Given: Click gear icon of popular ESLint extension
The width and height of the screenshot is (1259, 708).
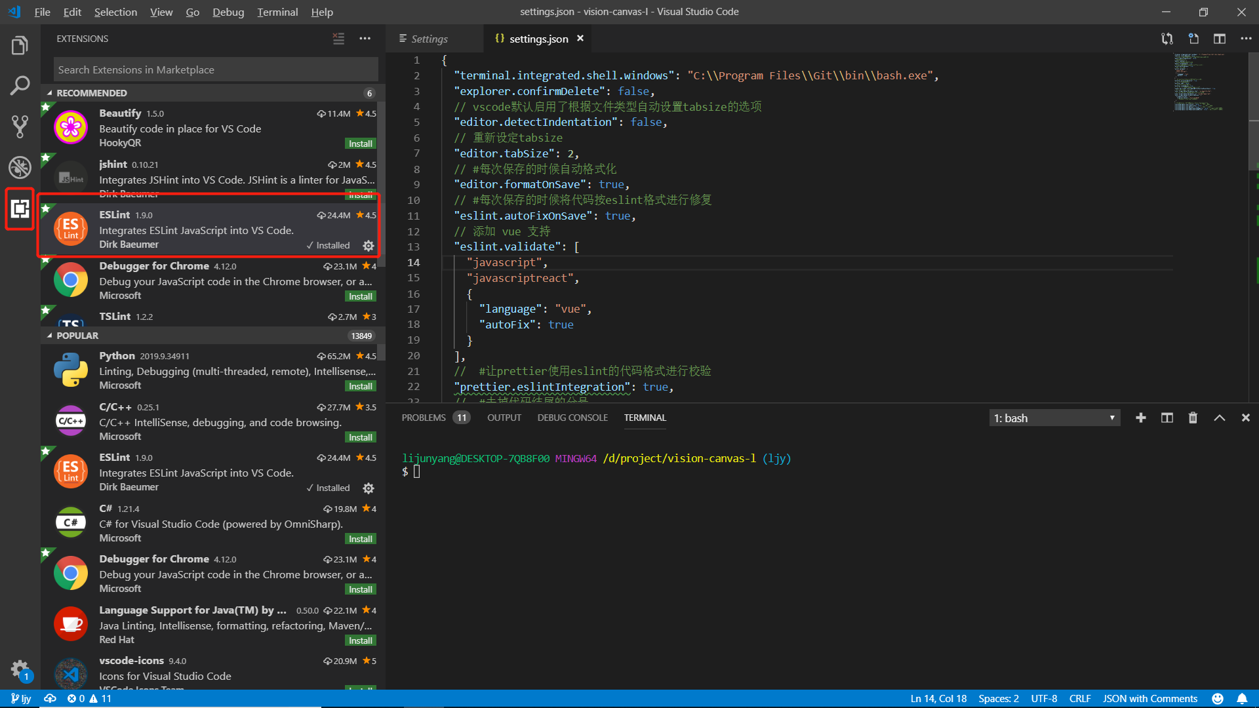Looking at the screenshot, I should [369, 488].
